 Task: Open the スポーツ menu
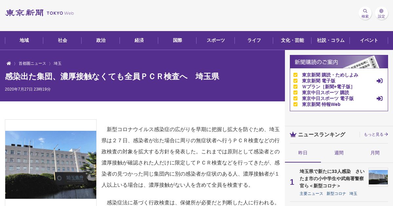tap(216, 40)
